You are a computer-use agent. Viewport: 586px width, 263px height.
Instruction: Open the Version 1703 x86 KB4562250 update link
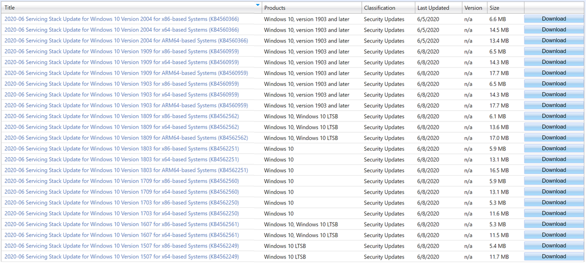point(122,202)
